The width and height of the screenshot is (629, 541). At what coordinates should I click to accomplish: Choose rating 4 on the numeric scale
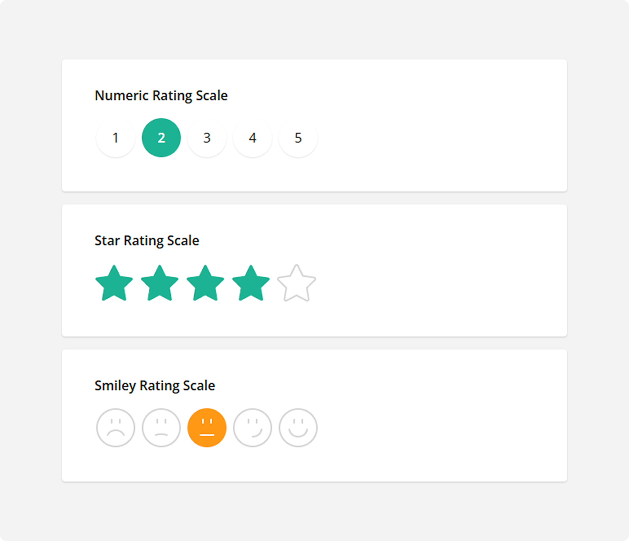click(253, 138)
